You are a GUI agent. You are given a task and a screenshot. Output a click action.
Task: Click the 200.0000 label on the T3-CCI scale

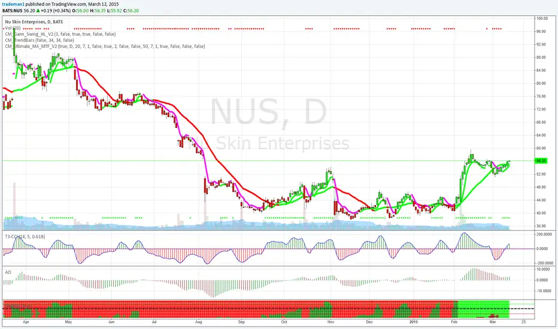pos(544,234)
